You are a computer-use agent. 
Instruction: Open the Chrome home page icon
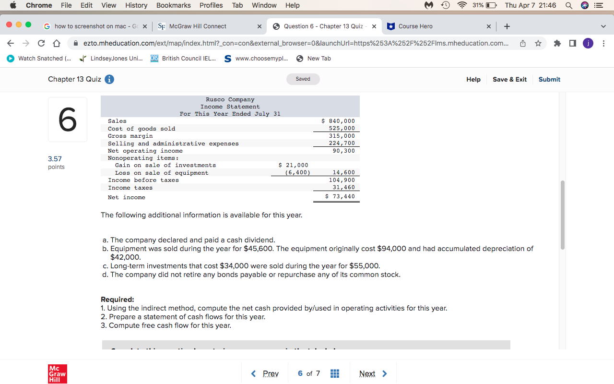[x=56, y=43]
